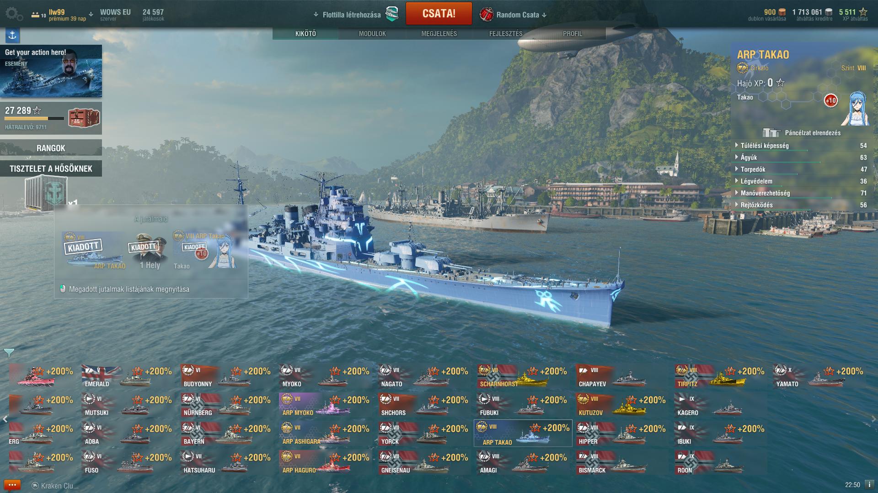Switch to the MODULOK tab
Viewport: 878px width, 493px height.
372,34
